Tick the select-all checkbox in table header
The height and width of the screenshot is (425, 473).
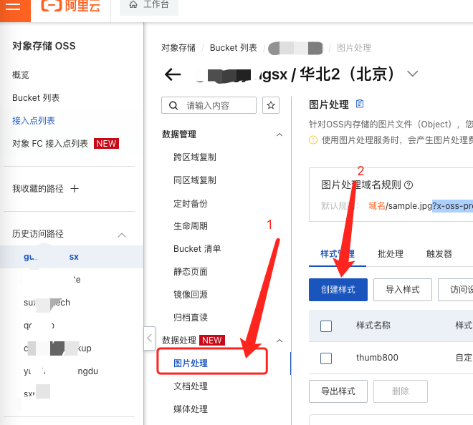[326, 326]
